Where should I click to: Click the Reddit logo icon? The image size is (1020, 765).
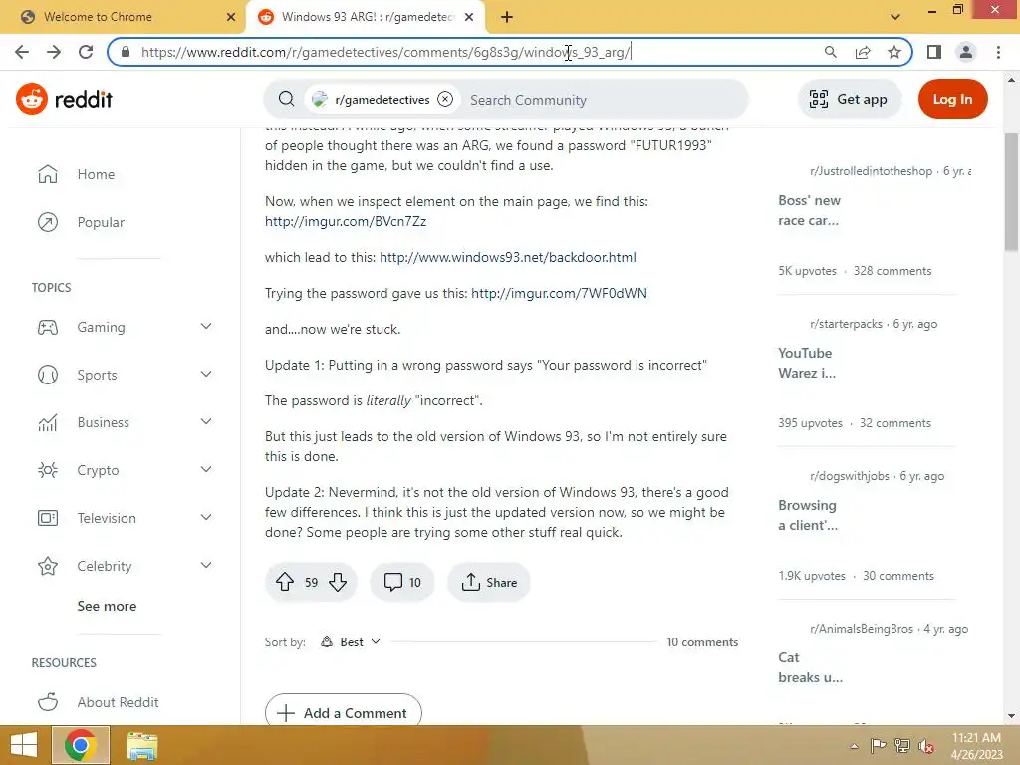[x=31, y=99]
